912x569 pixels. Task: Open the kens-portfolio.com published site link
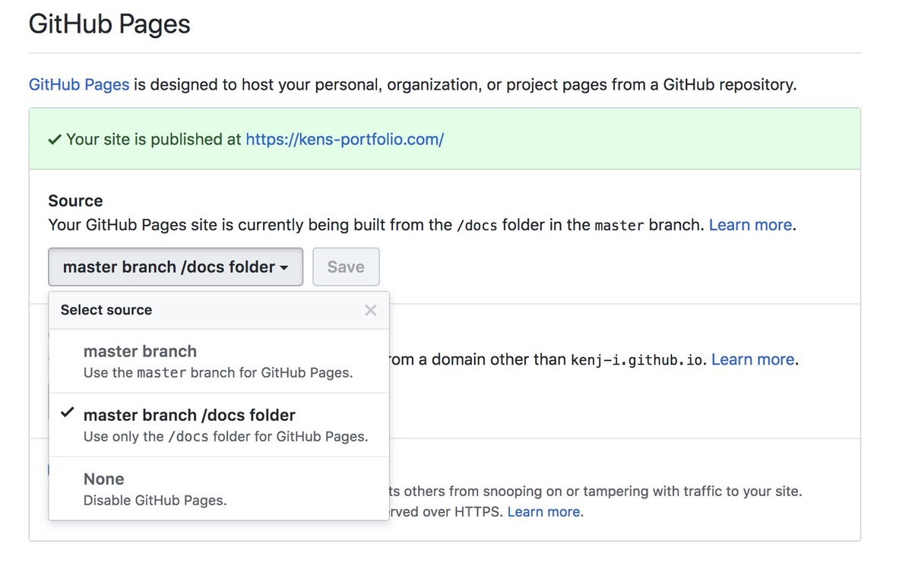tap(344, 140)
